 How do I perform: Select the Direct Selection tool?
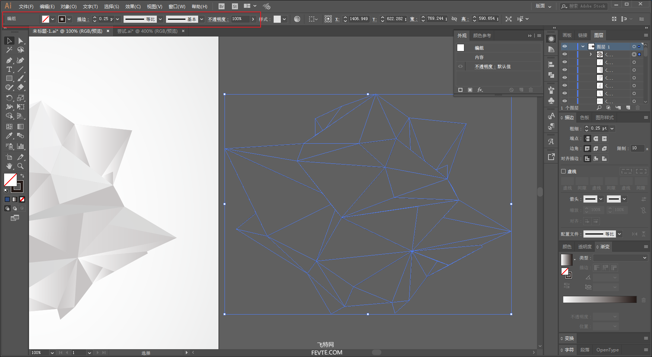[21, 41]
